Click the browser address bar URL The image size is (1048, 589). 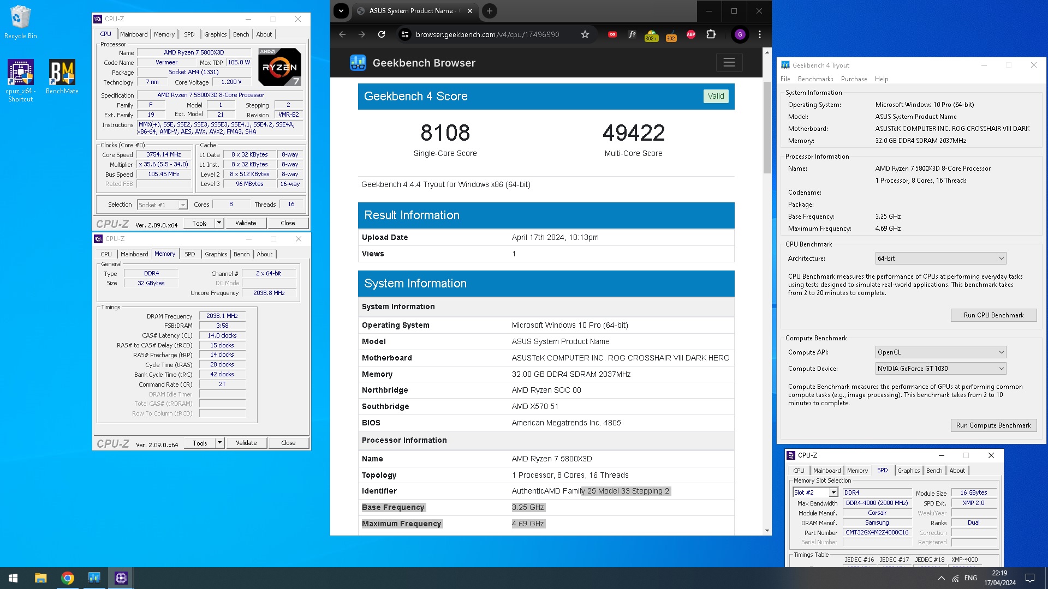(487, 34)
